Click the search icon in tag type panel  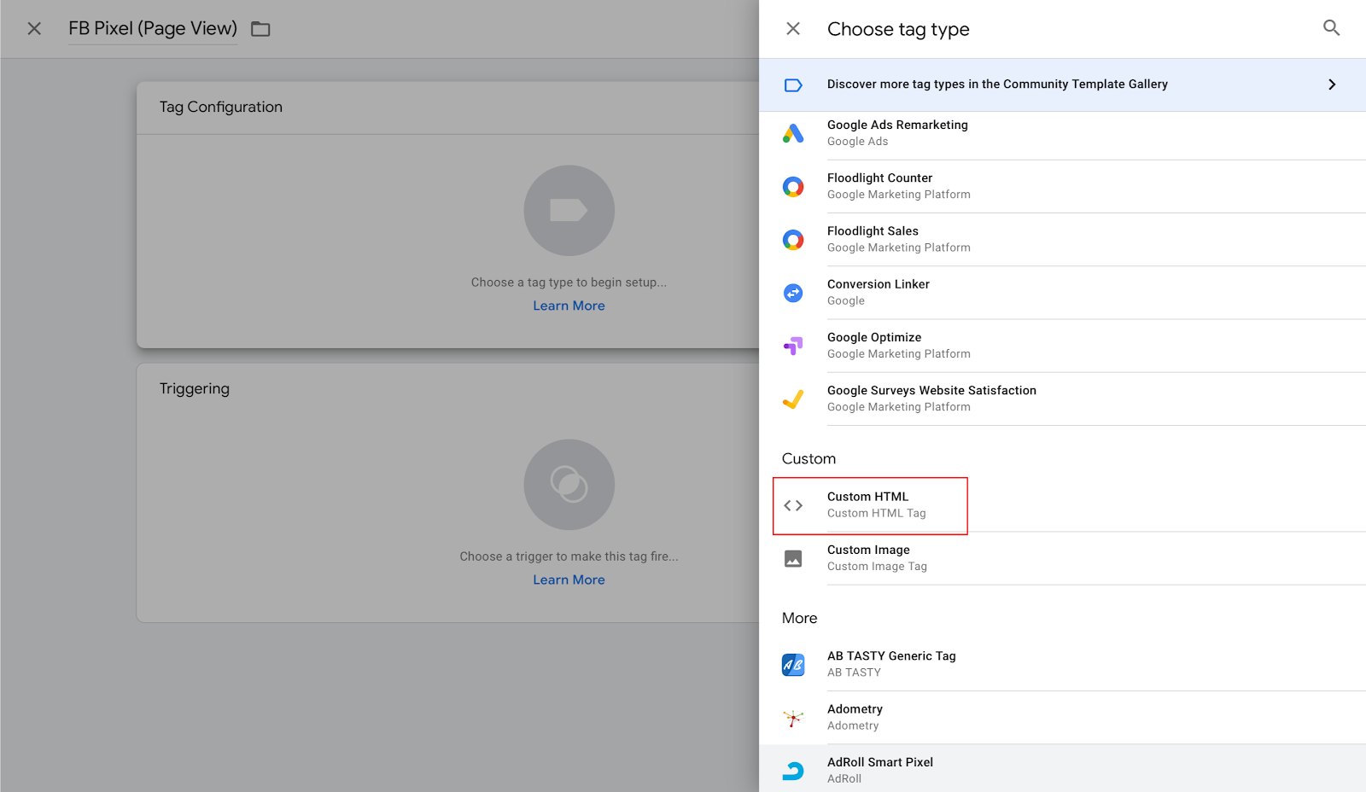[x=1331, y=28]
